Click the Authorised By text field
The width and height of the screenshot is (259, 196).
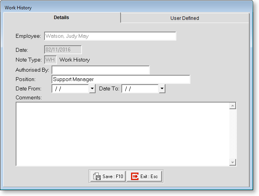tap(100, 70)
